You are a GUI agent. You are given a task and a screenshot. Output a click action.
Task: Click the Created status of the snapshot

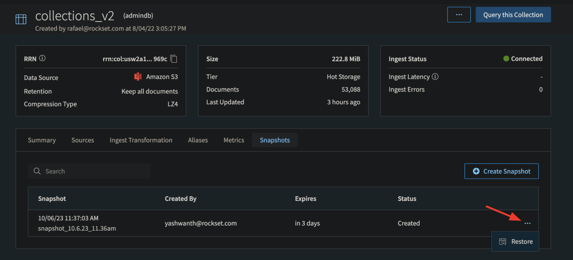(409, 223)
